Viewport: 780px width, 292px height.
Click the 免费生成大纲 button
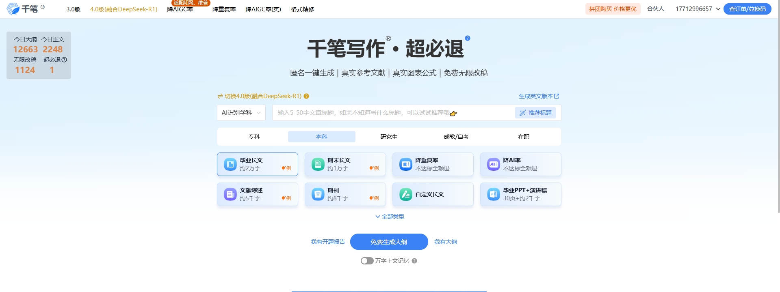pyautogui.click(x=389, y=242)
